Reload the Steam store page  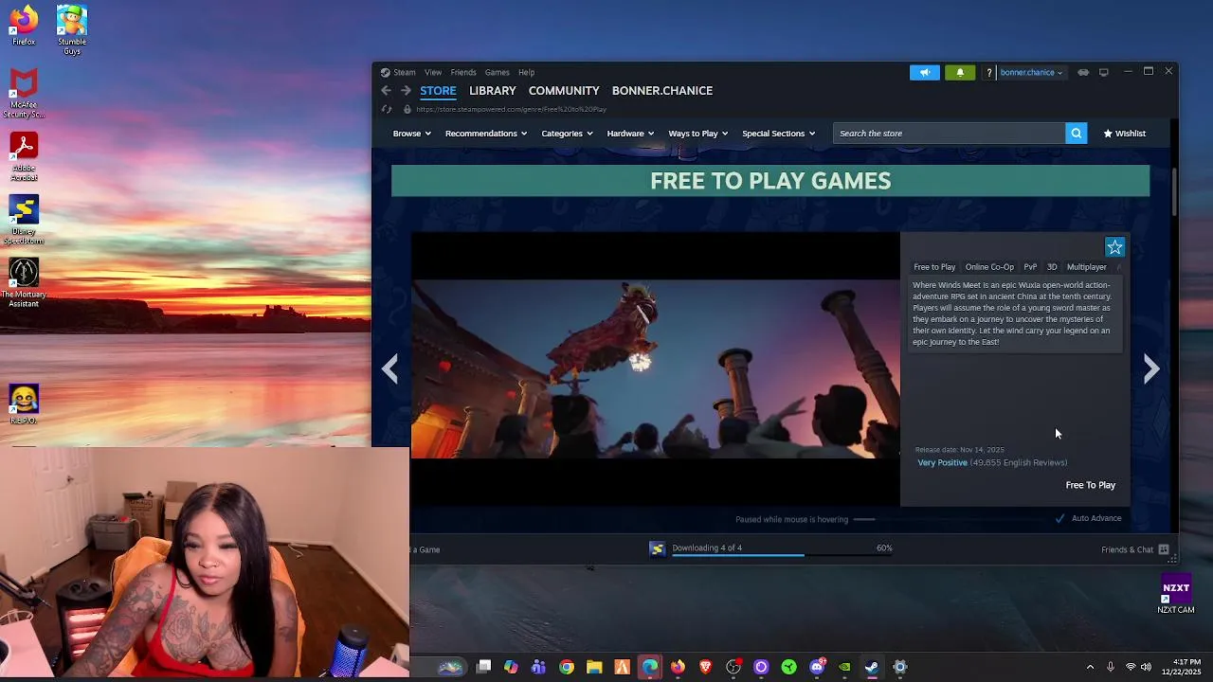coord(387,109)
